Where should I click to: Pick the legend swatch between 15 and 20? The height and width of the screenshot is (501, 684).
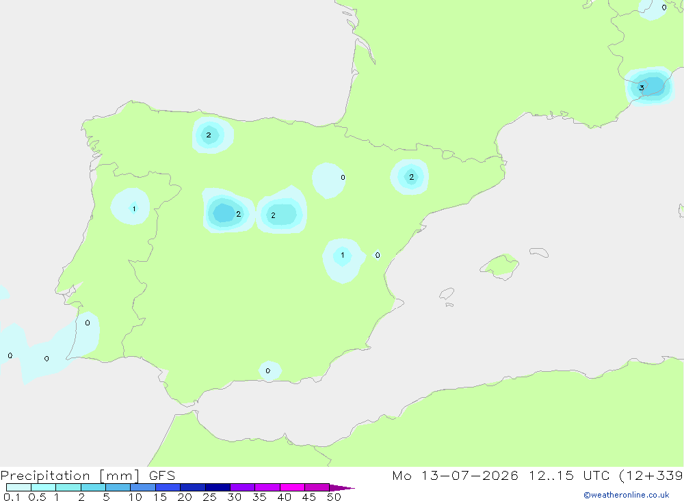168,487
